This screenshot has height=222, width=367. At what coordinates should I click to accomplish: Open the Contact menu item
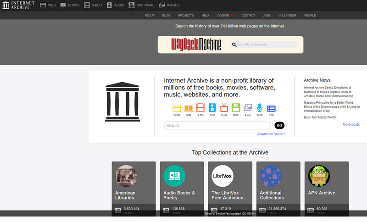248,16
